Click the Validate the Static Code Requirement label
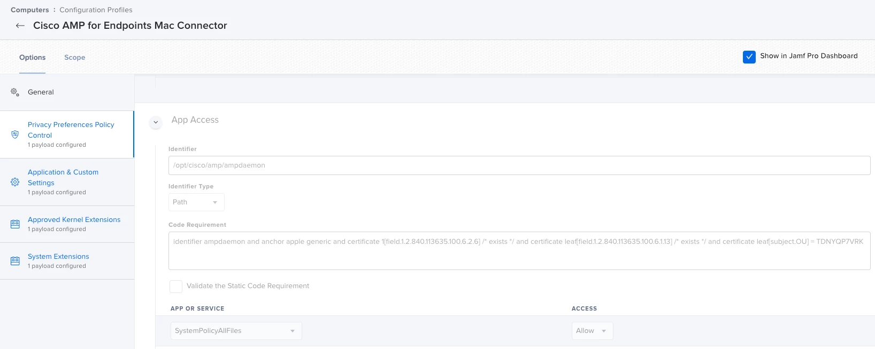The width and height of the screenshot is (875, 349). tap(248, 286)
